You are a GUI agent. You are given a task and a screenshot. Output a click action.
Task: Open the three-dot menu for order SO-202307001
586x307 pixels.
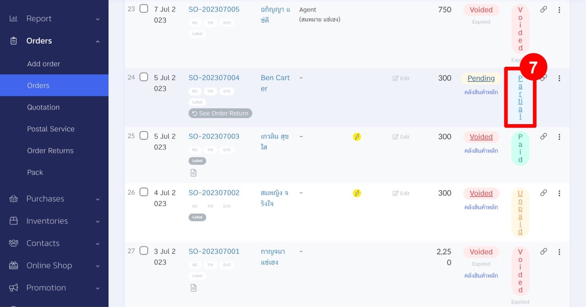pos(559,252)
